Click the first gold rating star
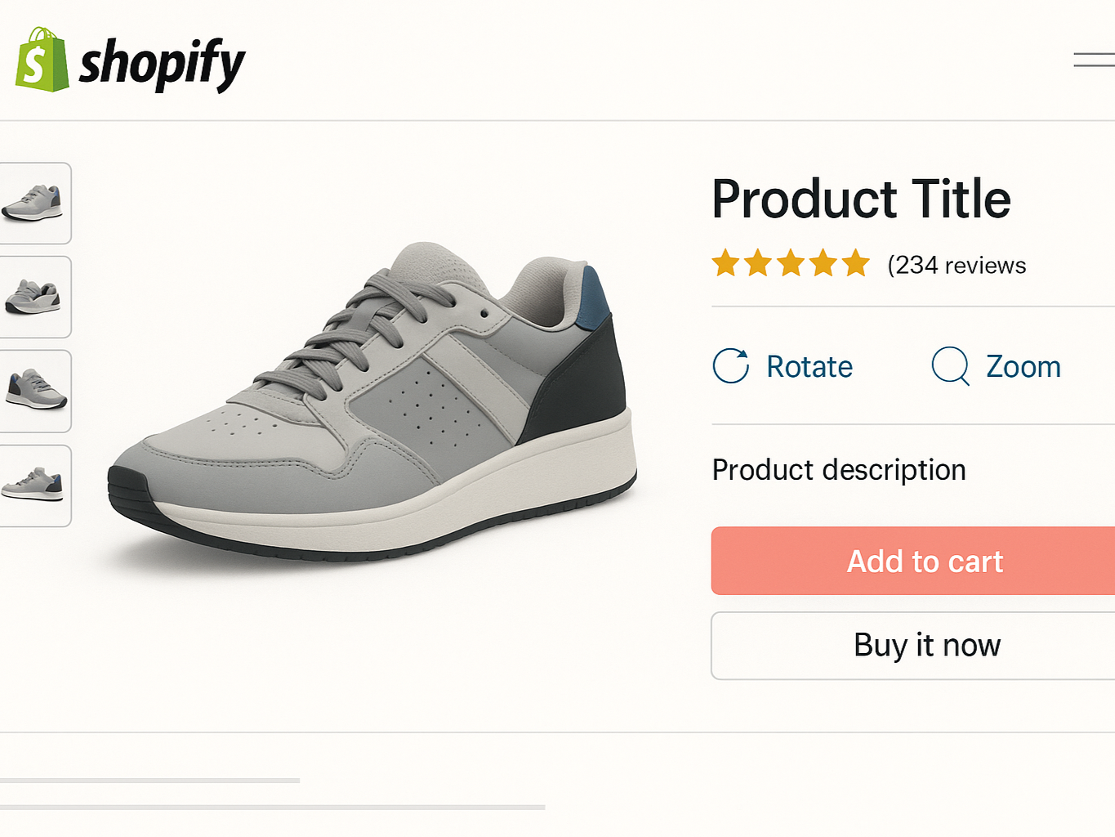This screenshot has width=1115, height=837. click(x=725, y=264)
